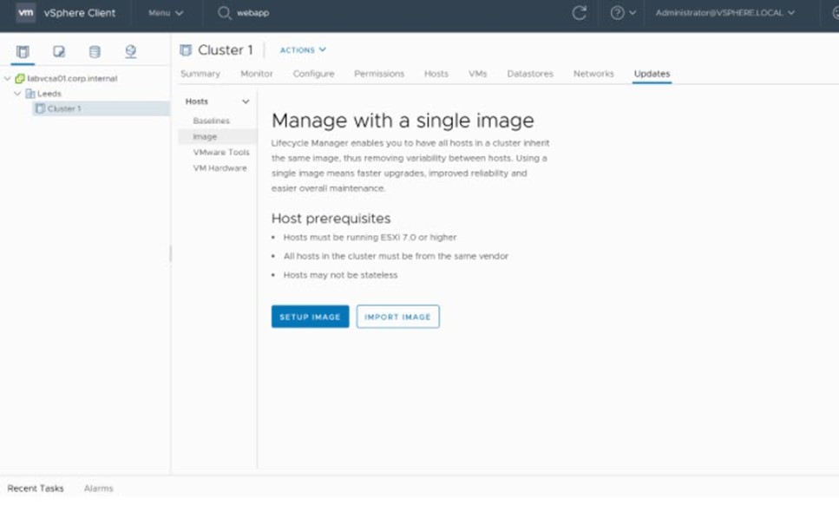The image size is (839, 511).
Task: Open VM Hardware updates section
Action: [x=220, y=168]
